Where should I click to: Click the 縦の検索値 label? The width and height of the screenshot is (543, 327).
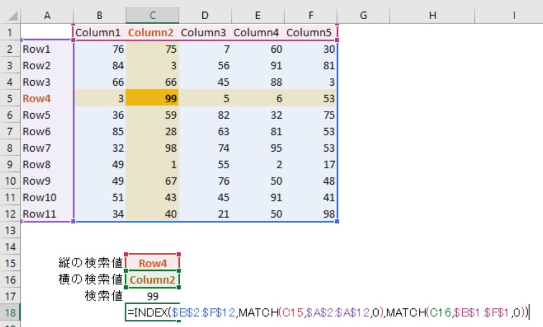90,263
